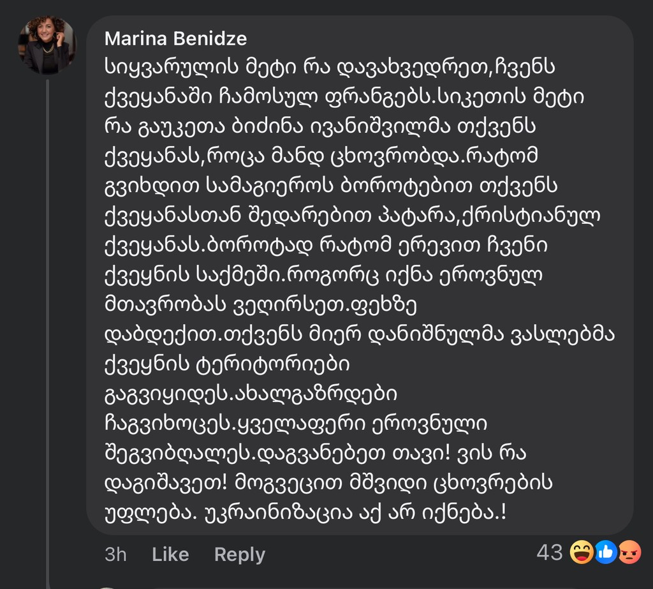The height and width of the screenshot is (589, 653).
Task: Reply to Marina Benidze's comment
Action: tap(239, 554)
